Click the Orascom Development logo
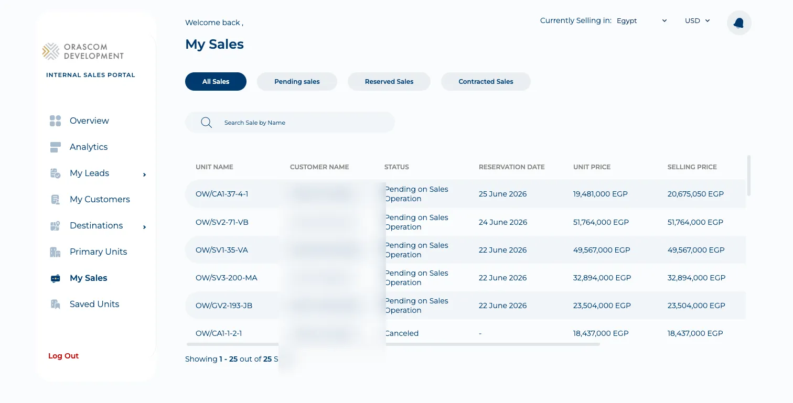Image resolution: width=793 pixels, height=403 pixels. coord(83,51)
